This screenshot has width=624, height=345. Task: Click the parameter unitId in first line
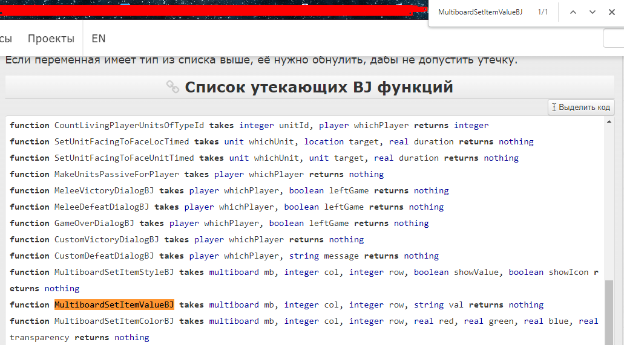point(294,126)
